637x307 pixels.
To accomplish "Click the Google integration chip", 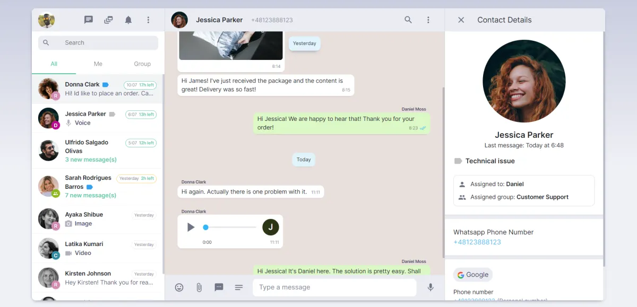I will [473, 275].
